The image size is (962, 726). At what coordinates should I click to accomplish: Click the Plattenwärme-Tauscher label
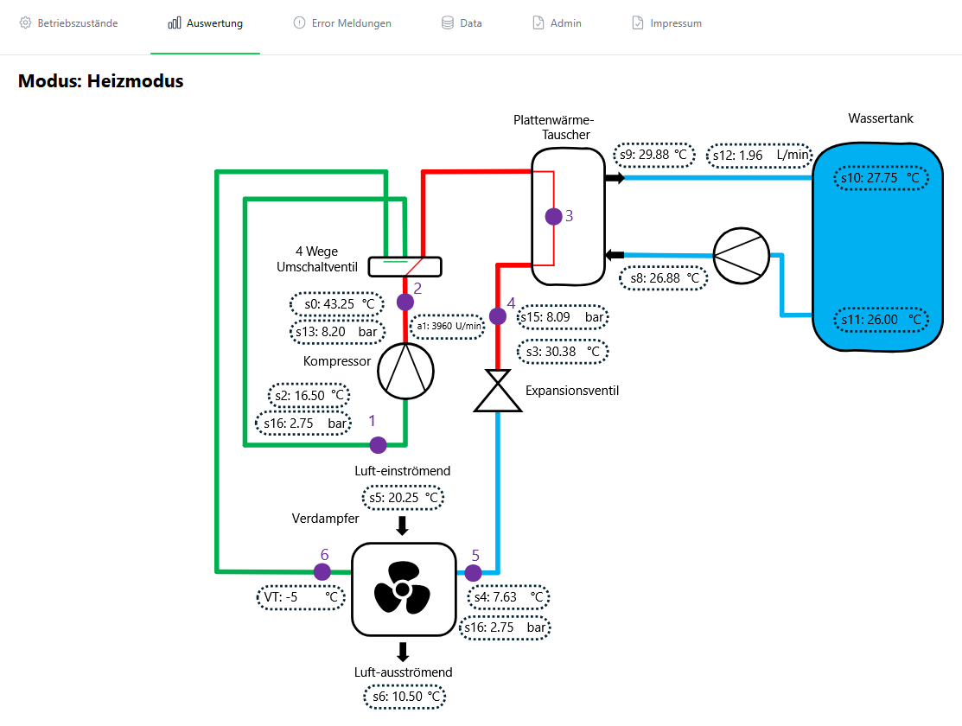[553, 127]
